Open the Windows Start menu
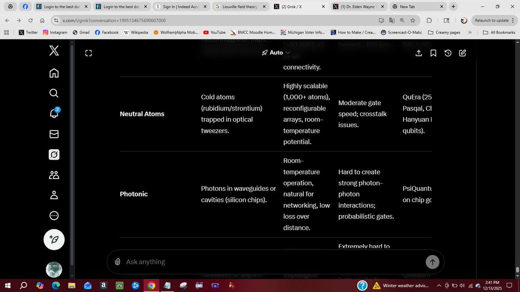The image size is (520, 292). click(7, 286)
